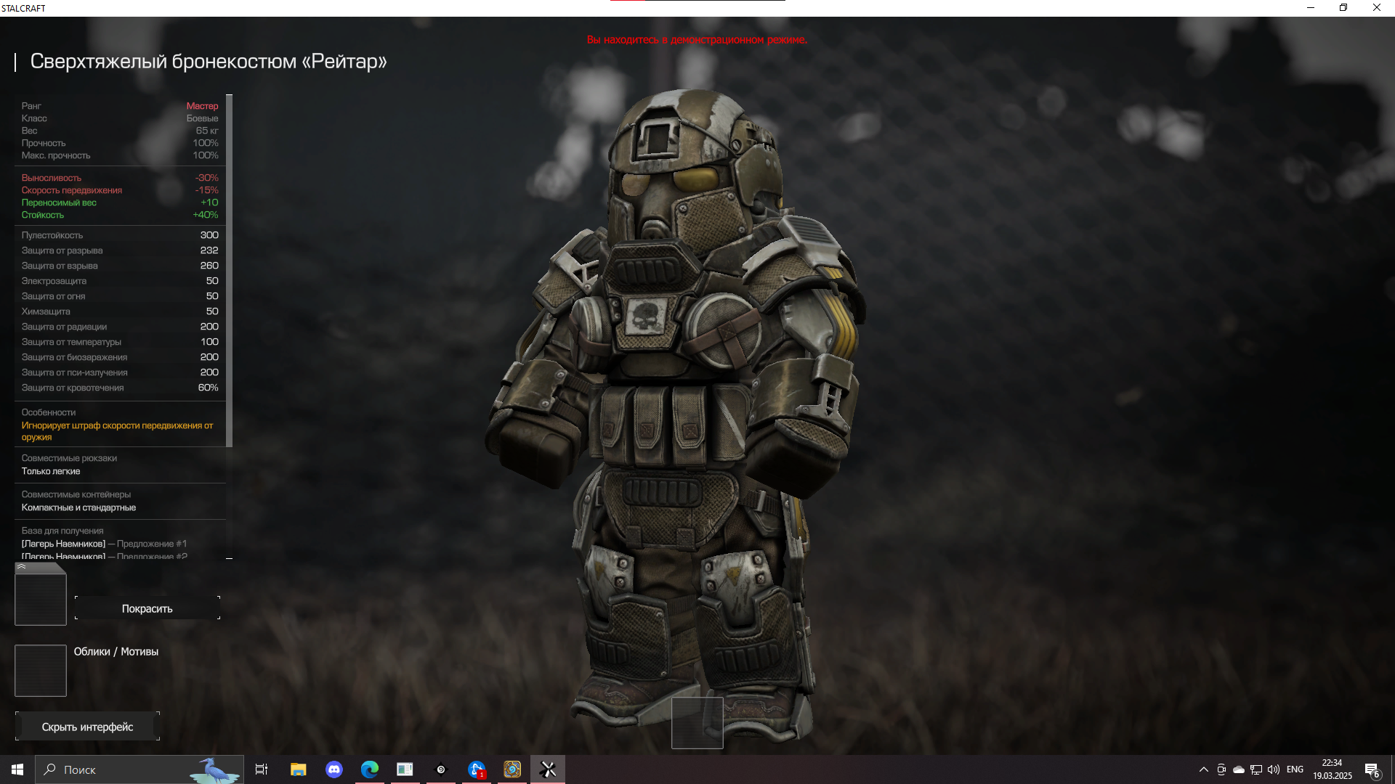Open the round black app taskbar icon
The width and height of the screenshot is (1395, 784).
441,769
